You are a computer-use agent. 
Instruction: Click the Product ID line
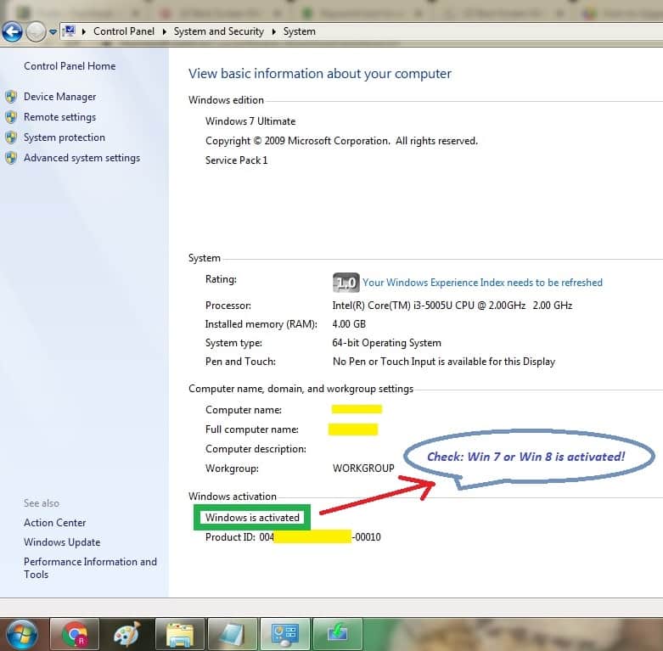click(293, 537)
